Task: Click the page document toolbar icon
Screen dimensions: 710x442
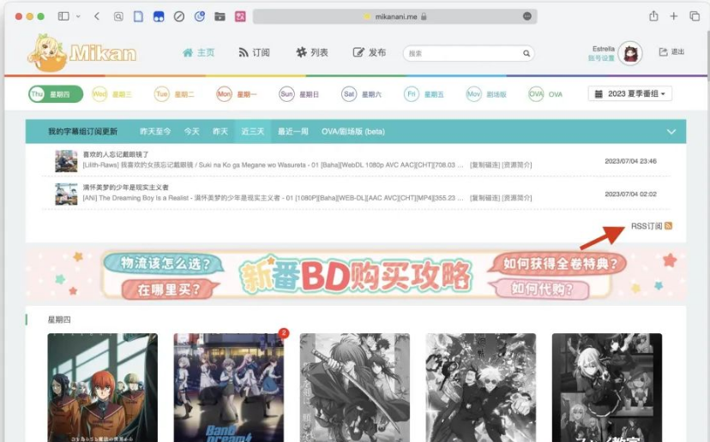Action: (138, 17)
